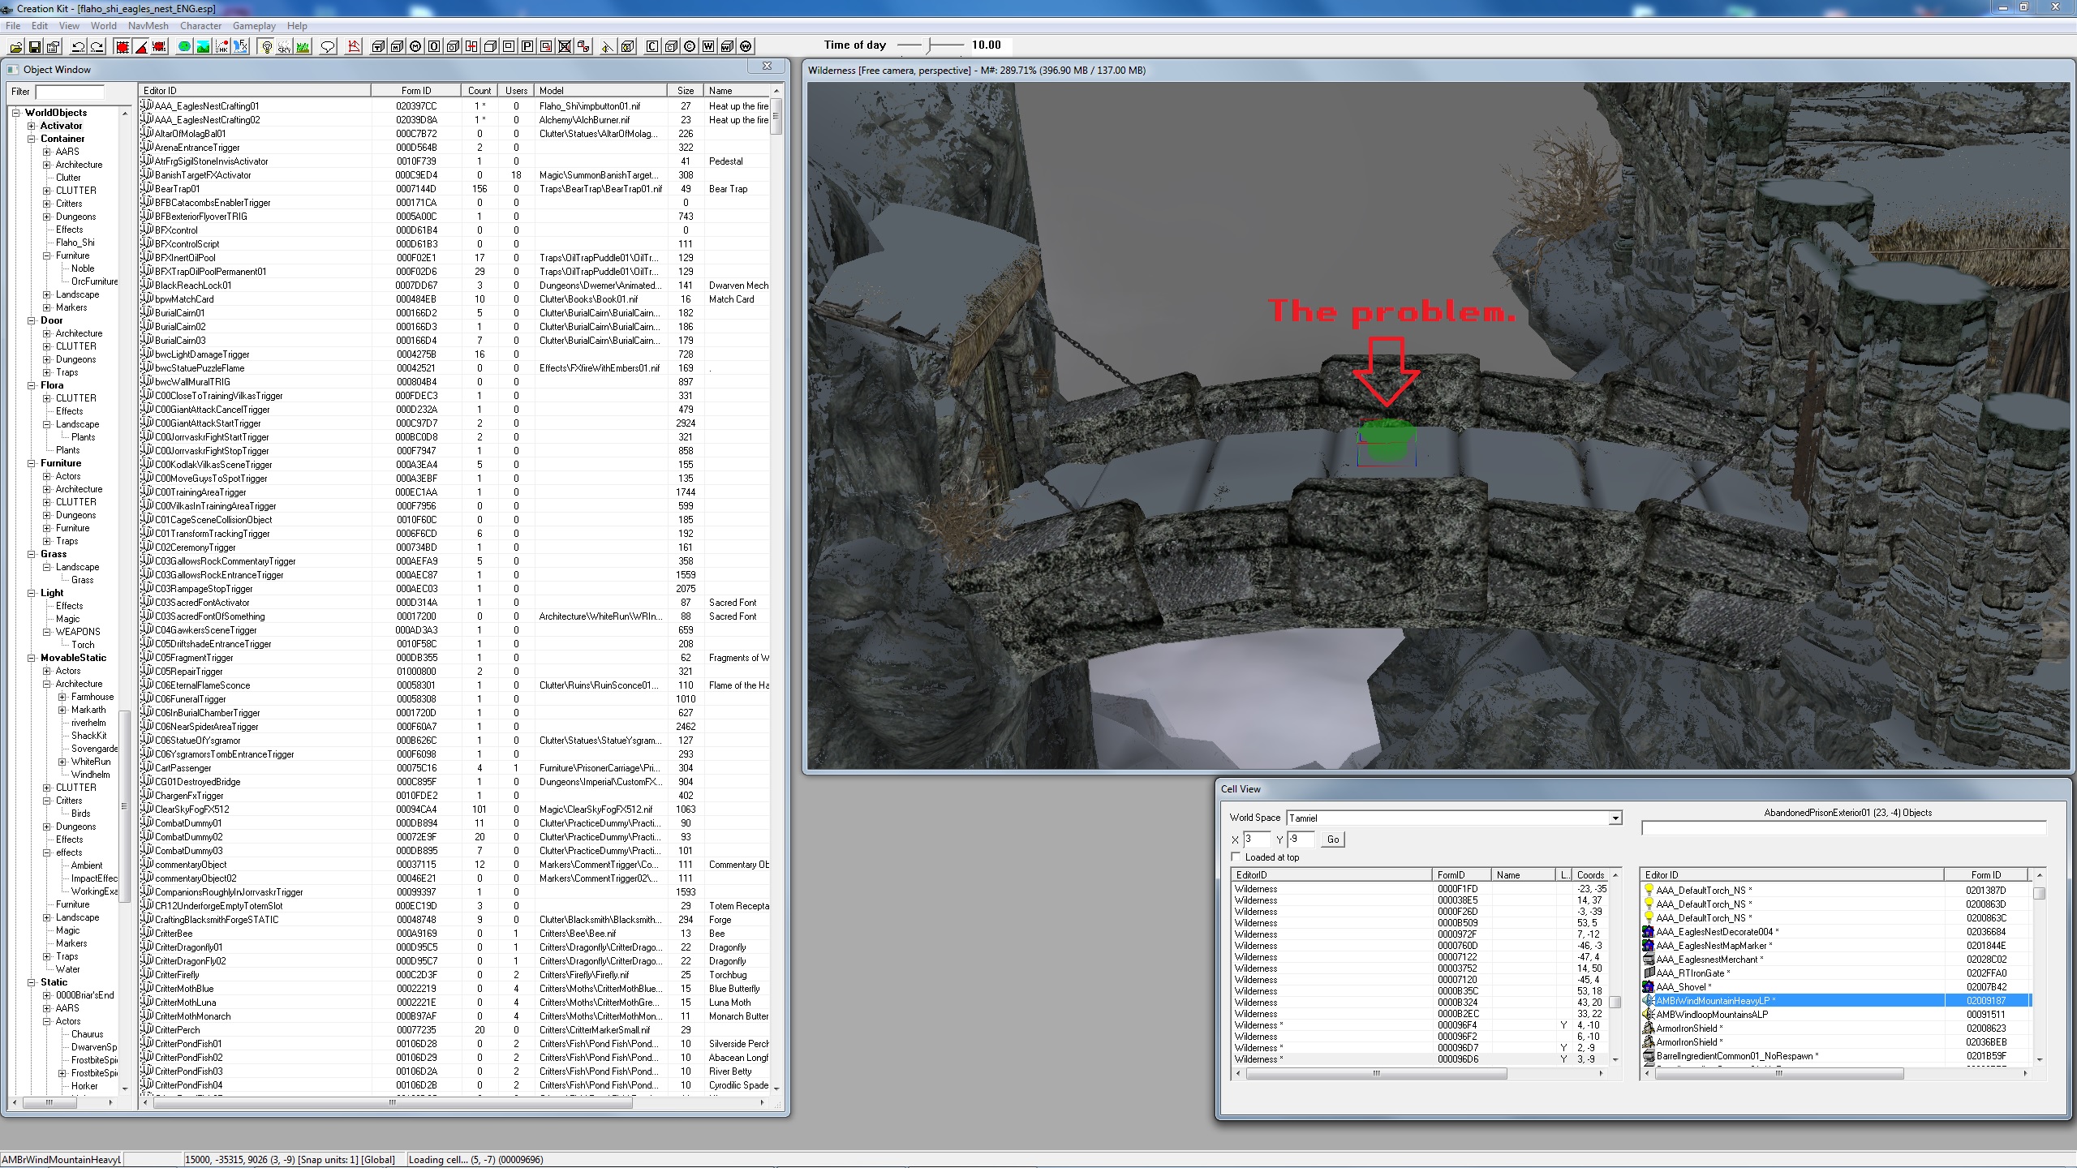
Task: Click the speech bubble dialogue icon
Action: (328, 46)
